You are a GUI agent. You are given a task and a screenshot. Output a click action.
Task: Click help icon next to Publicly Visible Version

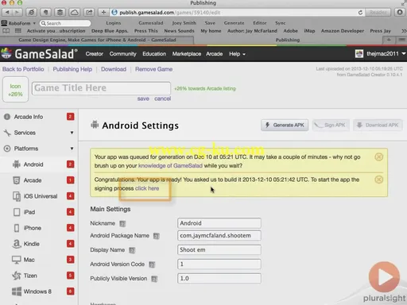pyautogui.click(x=154, y=279)
